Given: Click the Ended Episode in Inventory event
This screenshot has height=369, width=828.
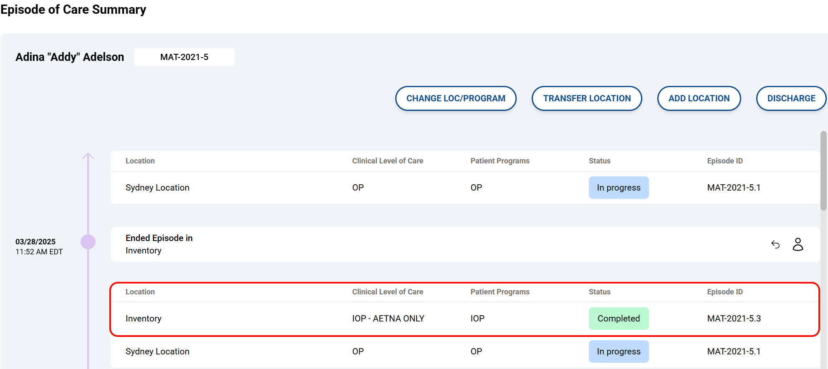Looking at the screenshot, I should click(159, 244).
